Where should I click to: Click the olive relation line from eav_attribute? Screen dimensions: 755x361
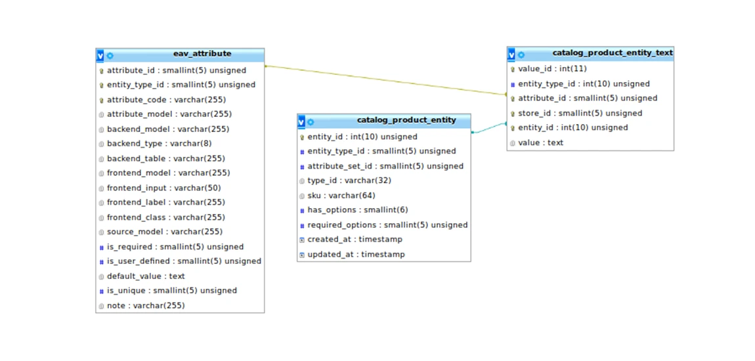pos(385,80)
